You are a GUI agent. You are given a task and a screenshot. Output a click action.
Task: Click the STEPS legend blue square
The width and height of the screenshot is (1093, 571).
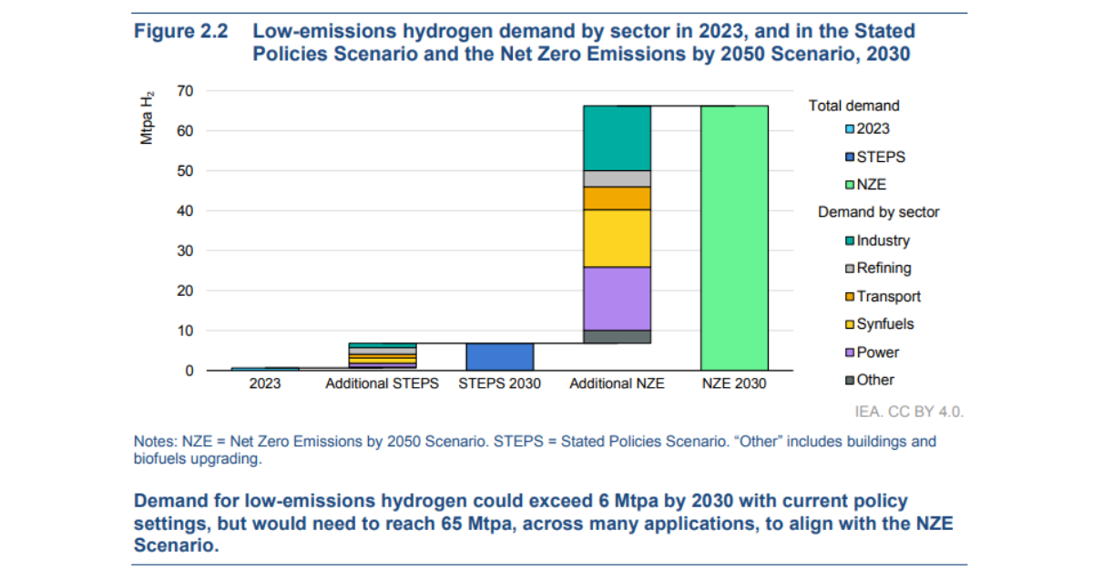tap(851, 158)
